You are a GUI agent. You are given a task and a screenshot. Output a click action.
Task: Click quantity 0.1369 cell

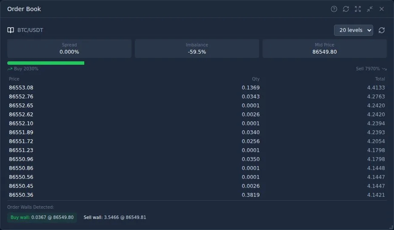(251, 88)
